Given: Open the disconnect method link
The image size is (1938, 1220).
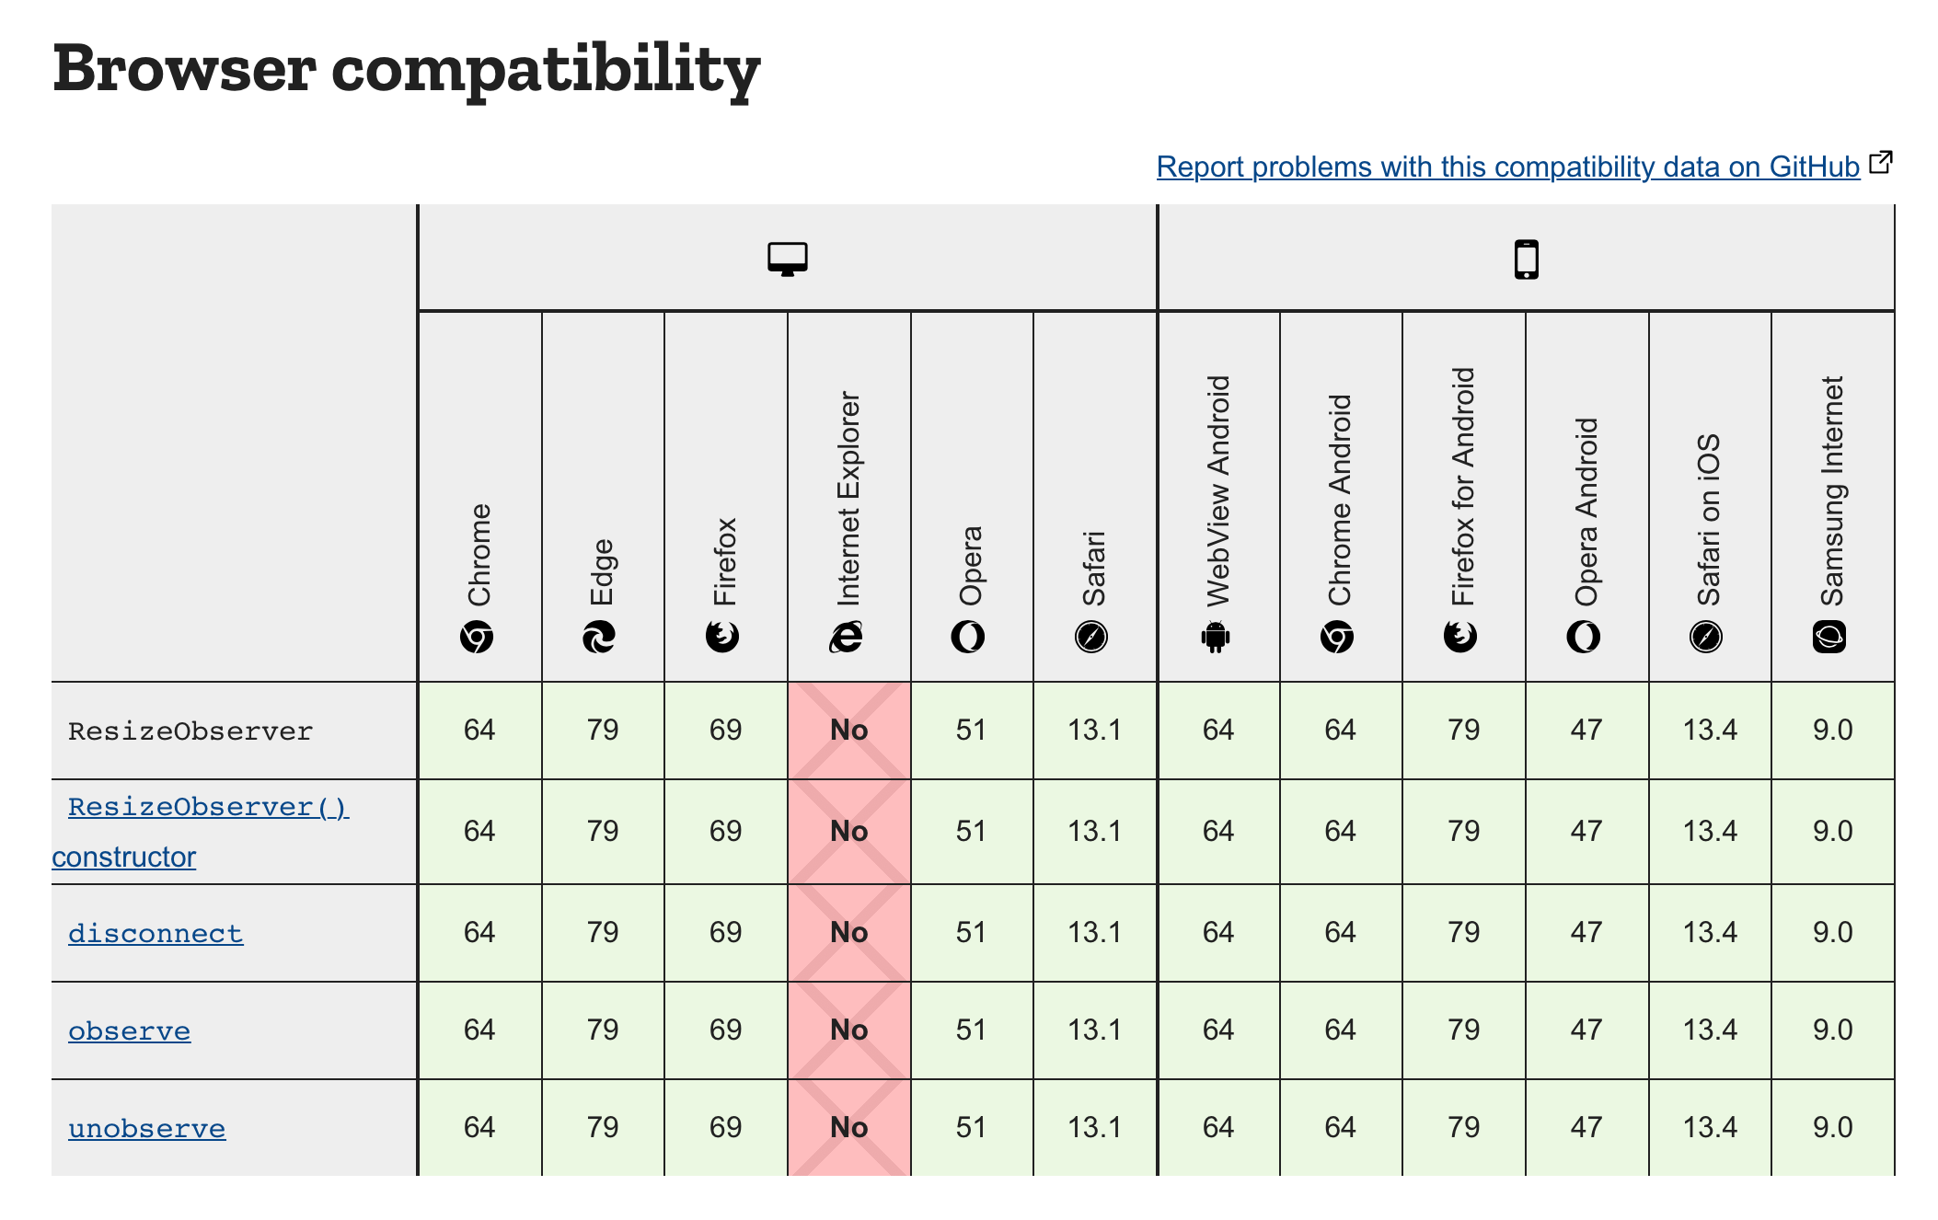Looking at the screenshot, I should pos(156,933).
